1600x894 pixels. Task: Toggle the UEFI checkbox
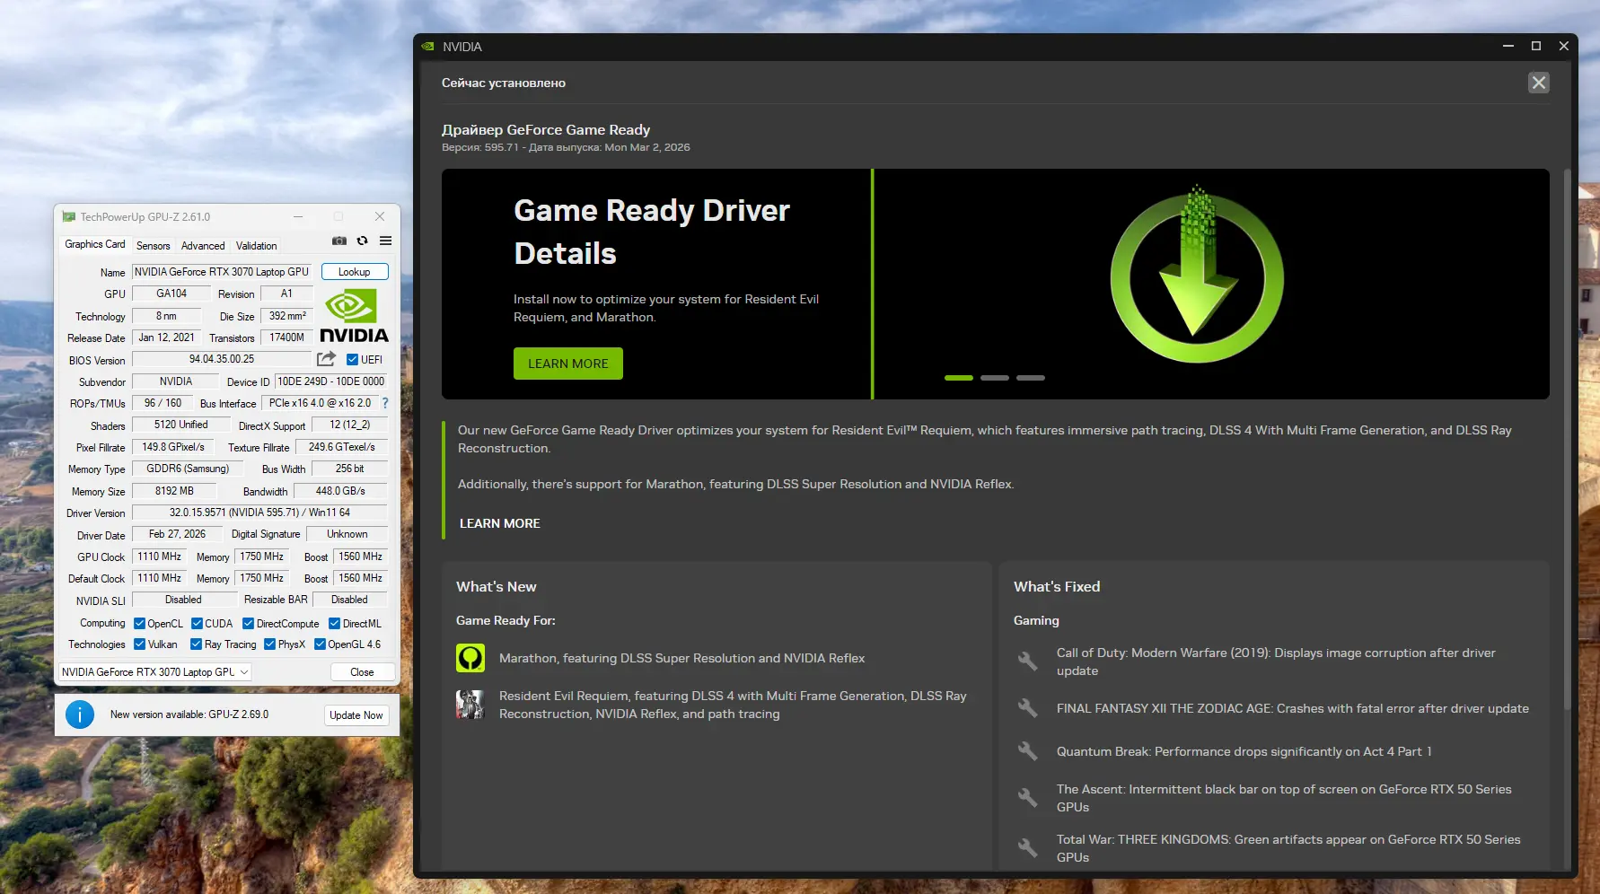pyautogui.click(x=353, y=360)
